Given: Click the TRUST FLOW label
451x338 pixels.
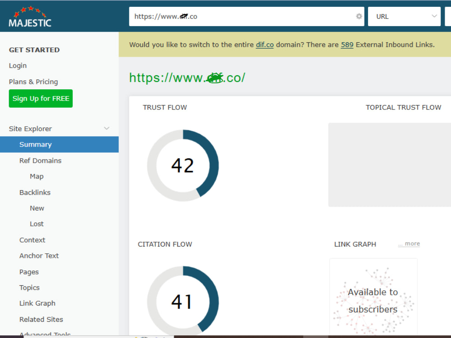Looking at the screenshot, I should (165, 108).
